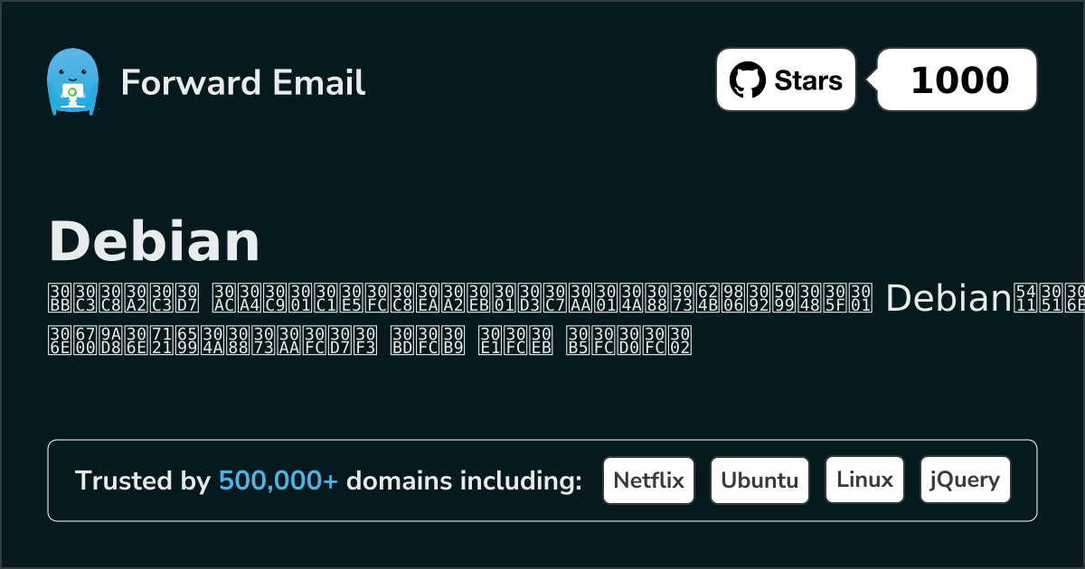Open the GitHub Stars badge
This screenshot has width=1085, height=569.
click(x=785, y=79)
